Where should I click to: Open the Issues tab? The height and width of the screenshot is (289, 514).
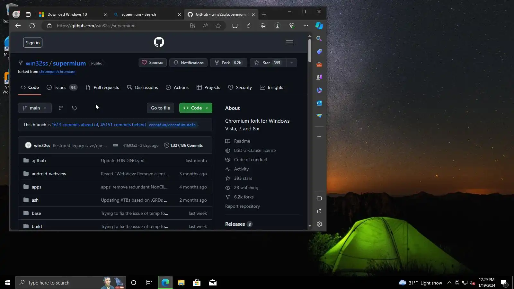pyautogui.click(x=62, y=87)
